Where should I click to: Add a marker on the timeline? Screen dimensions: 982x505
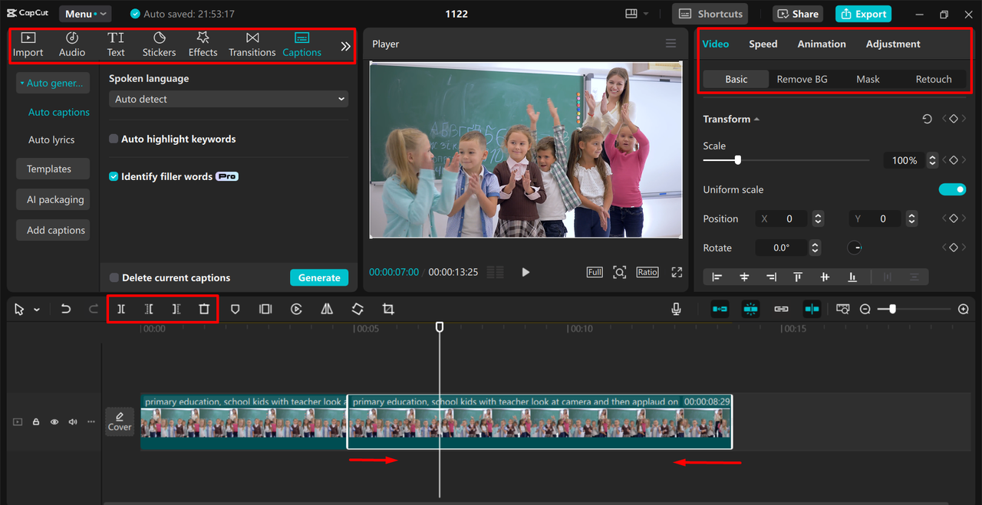pyautogui.click(x=236, y=309)
